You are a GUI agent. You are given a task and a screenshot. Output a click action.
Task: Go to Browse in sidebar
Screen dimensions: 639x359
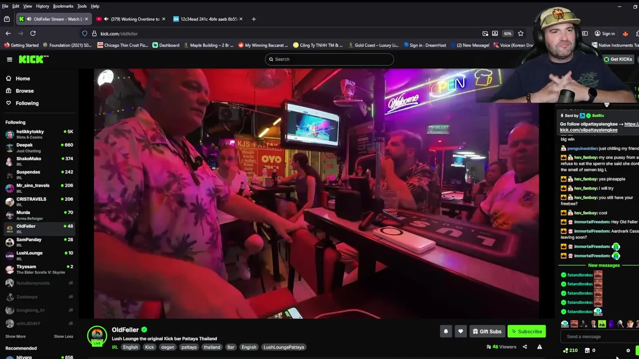(x=24, y=91)
